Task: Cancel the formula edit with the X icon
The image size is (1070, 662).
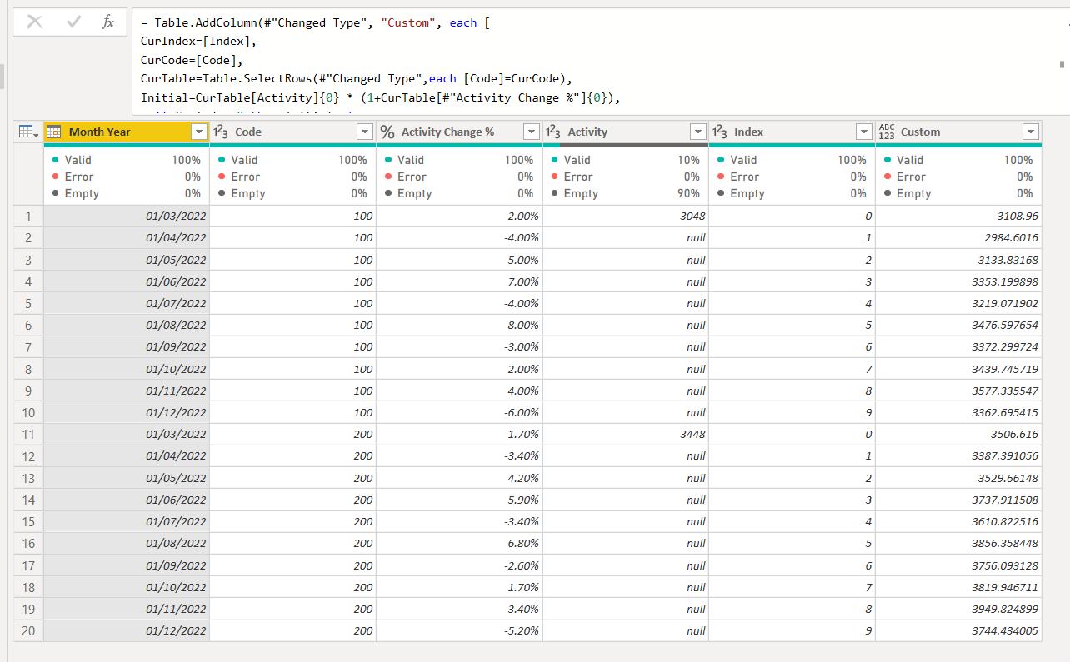Action: click(x=35, y=22)
